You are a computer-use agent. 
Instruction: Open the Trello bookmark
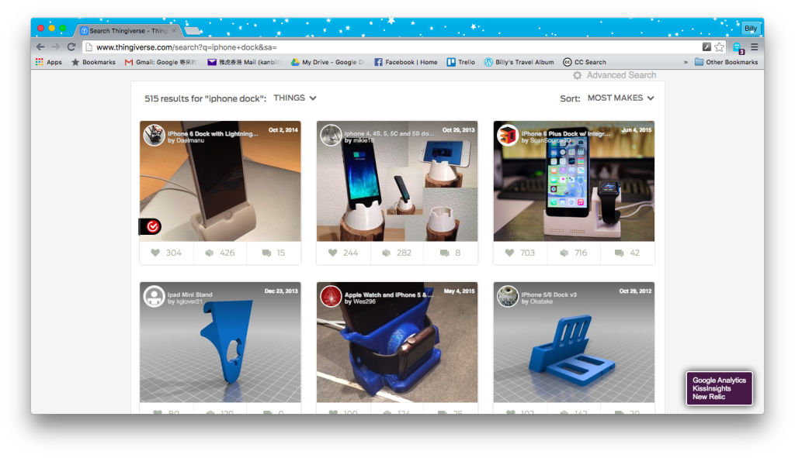pyautogui.click(x=461, y=61)
